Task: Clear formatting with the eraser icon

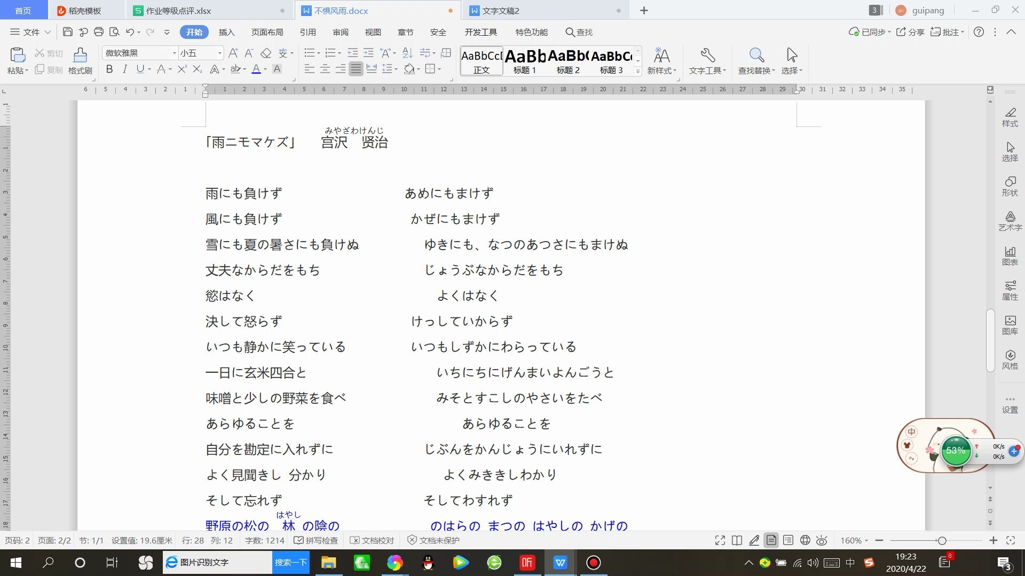Action: pyautogui.click(x=266, y=53)
